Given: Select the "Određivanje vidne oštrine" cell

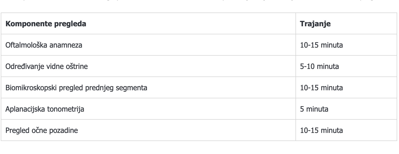Looking at the screenshot, I should point(47,66).
